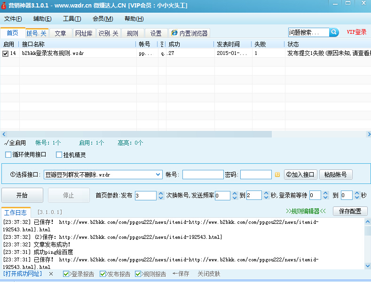The image size is (371, 282).
Task: Uncheck the 登录报告 checkbox
Action: pos(66,274)
